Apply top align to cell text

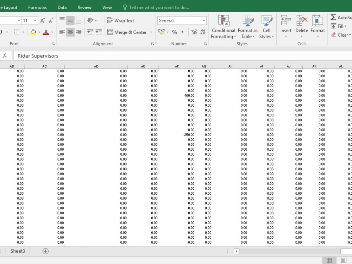pos(62,21)
